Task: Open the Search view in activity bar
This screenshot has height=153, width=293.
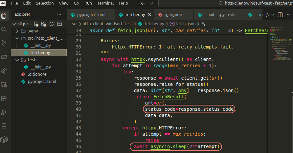Action: [x=4, y=29]
